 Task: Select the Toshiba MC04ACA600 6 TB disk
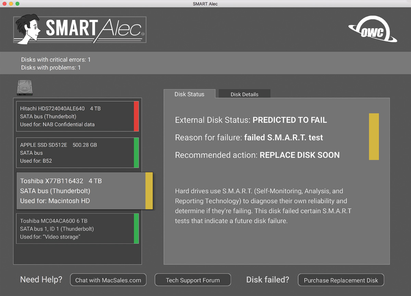coord(77,229)
